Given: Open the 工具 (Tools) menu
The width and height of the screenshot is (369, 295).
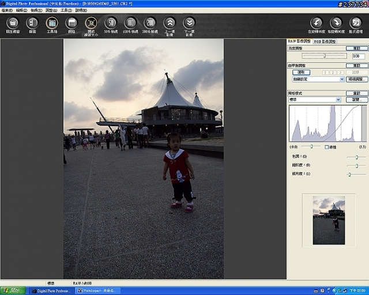Looking at the screenshot, I should [x=66, y=10].
